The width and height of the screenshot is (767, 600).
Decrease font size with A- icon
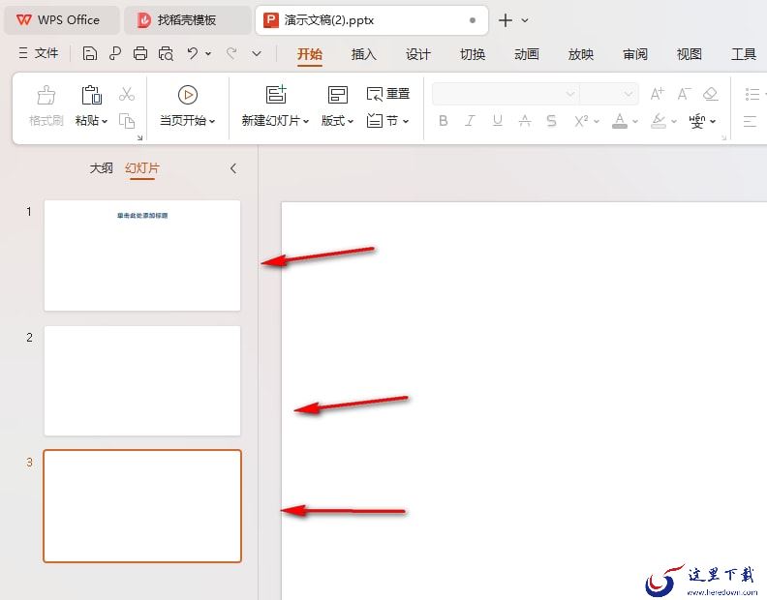tap(684, 94)
